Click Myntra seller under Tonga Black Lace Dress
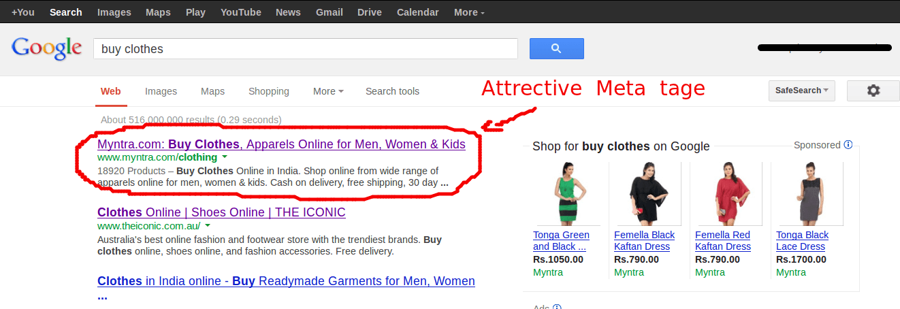900x309 pixels. (791, 272)
